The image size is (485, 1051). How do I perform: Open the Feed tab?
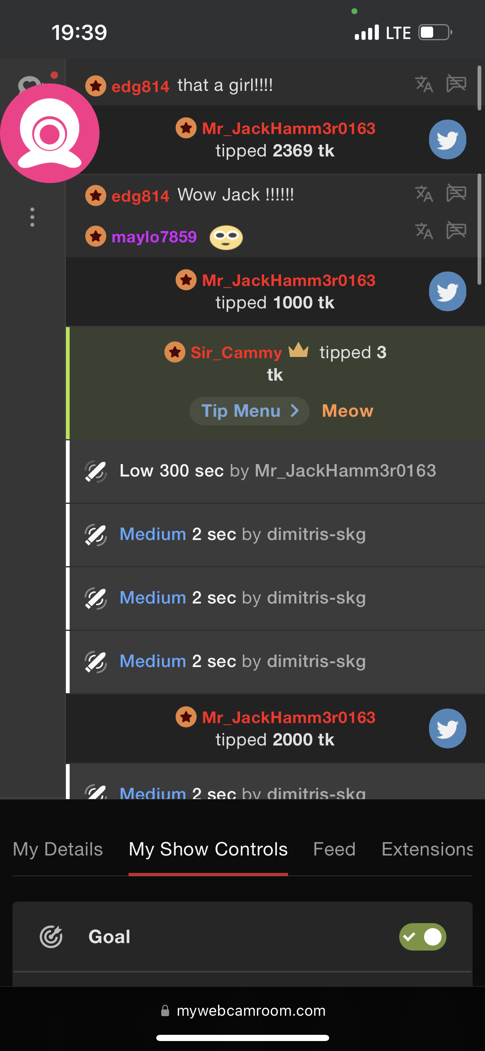pos(334,849)
